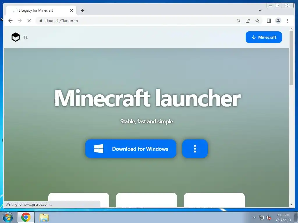Stop loading the page

point(29,21)
